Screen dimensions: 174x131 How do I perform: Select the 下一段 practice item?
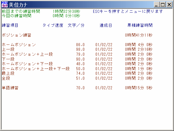[8, 59]
